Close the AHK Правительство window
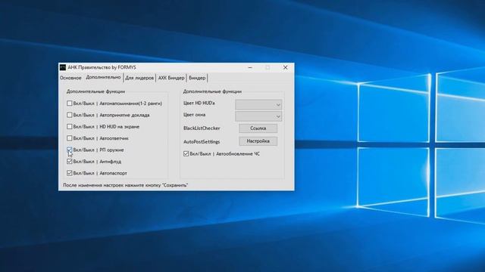The width and height of the screenshot is (485, 272). click(285, 67)
